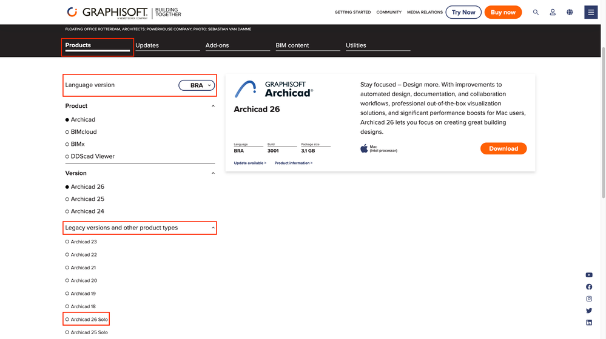The image size is (606, 339).
Task: Open the search magnifier icon
Action: (x=536, y=12)
